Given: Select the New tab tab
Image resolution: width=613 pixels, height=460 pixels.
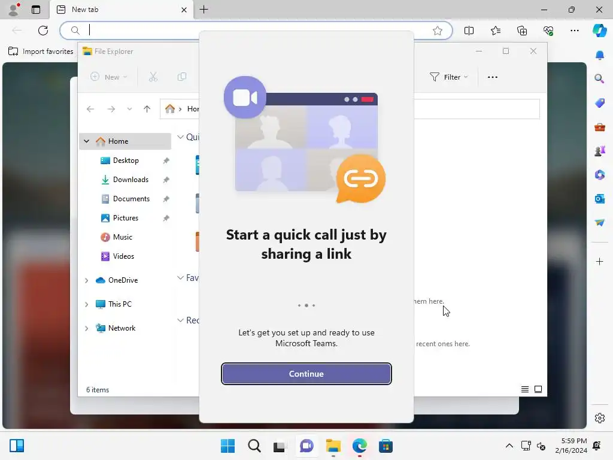Looking at the screenshot, I should pyautogui.click(x=121, y=10).
